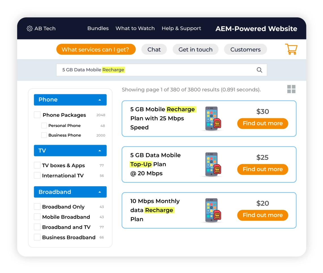Tick the Phone Packages checkbox
The height and width of the screenshot is (273, 323).
click(37, 115)
